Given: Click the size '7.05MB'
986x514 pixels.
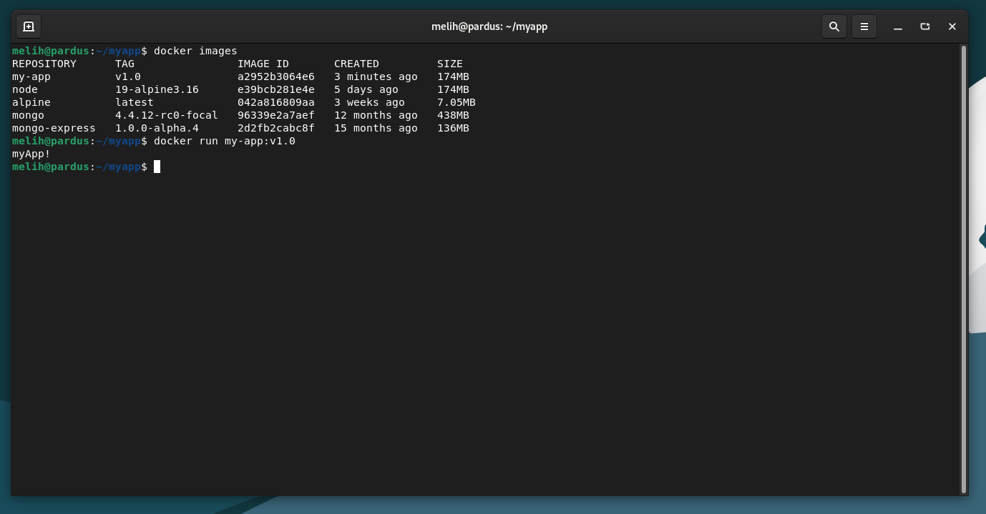Looking at the screenshot, I should point(457,102).
